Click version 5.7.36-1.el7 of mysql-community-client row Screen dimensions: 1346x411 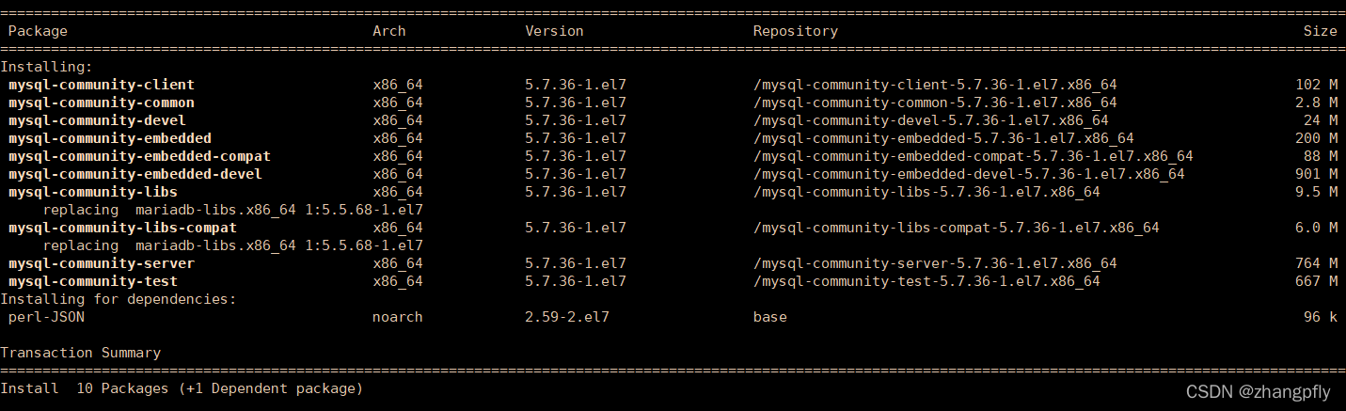[576, 85]
